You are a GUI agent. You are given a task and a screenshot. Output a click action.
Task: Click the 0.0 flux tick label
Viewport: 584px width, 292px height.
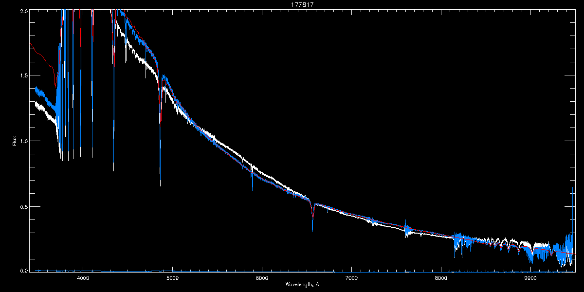(23, 270)
